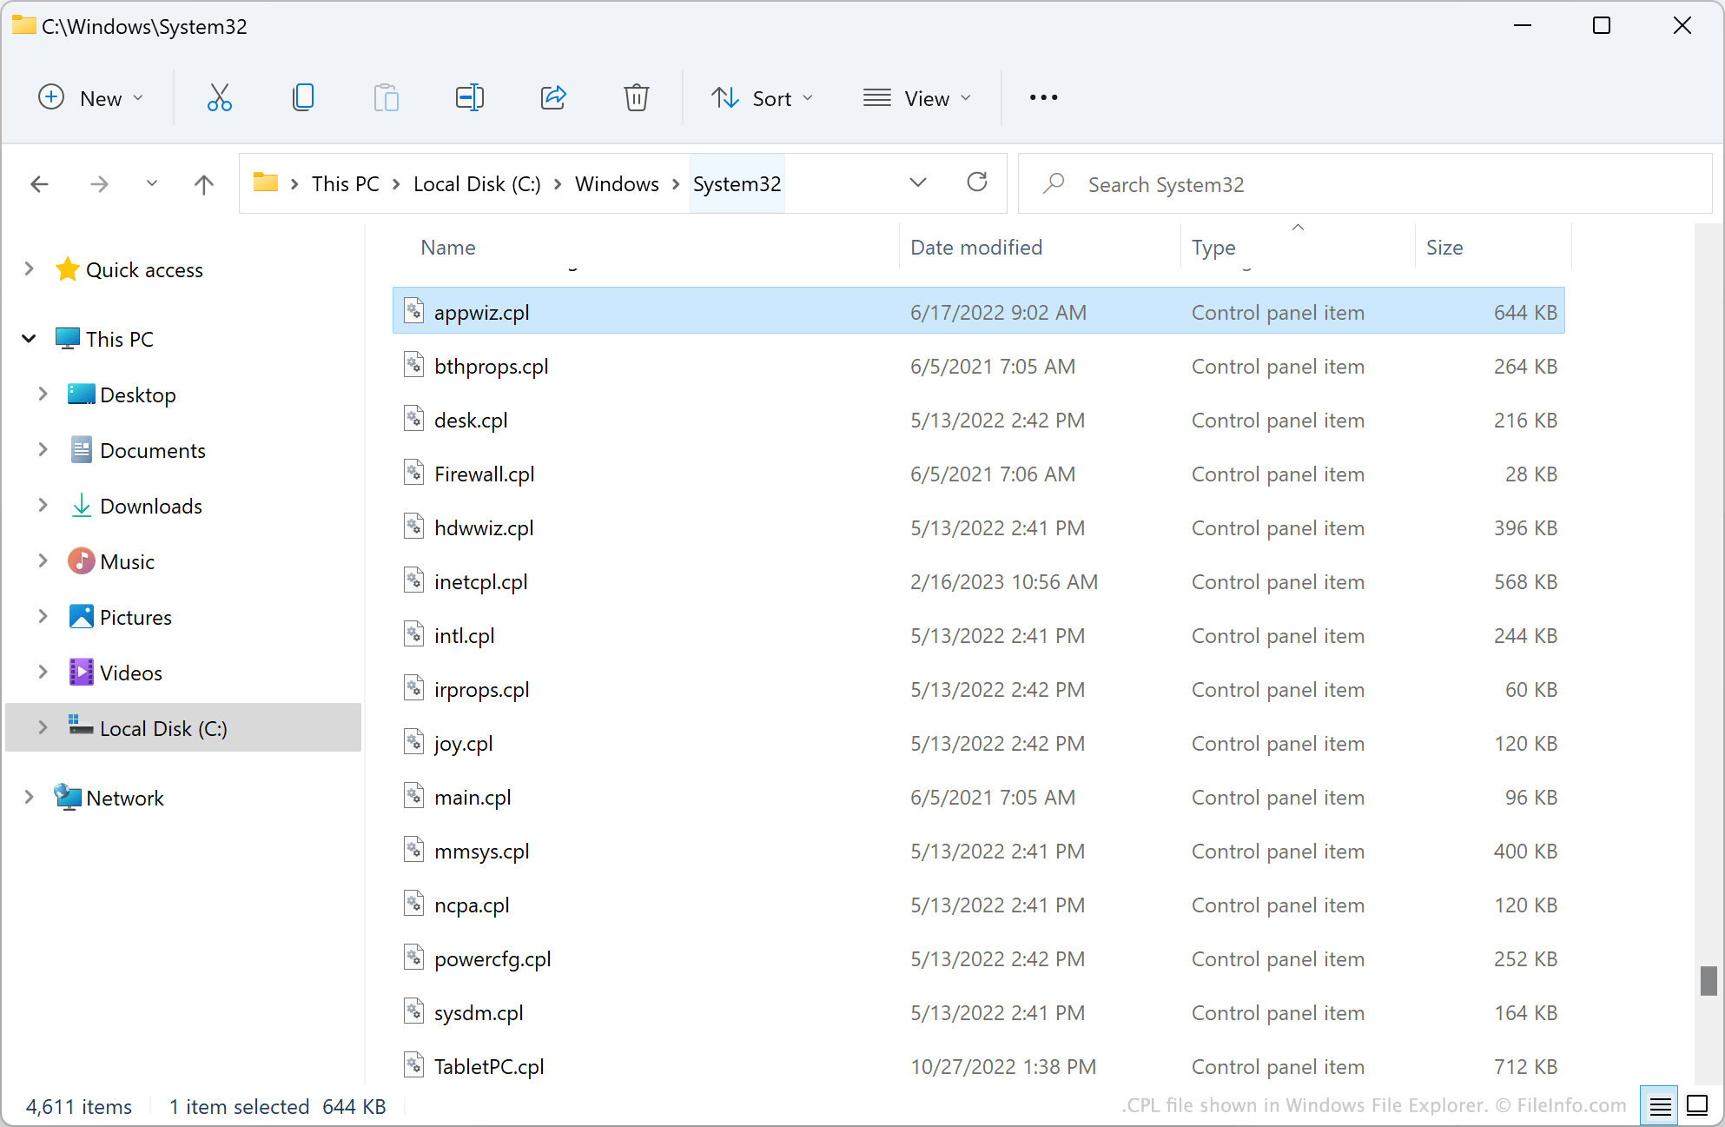1725x1127 pixels.
Task: Click the Copy icon in toolbar
Action: [x=303, y=97]
